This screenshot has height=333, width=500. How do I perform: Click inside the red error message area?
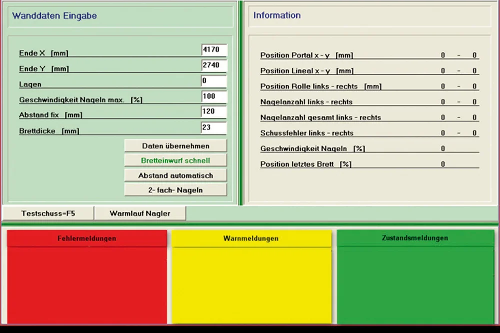tap(87, 285)
